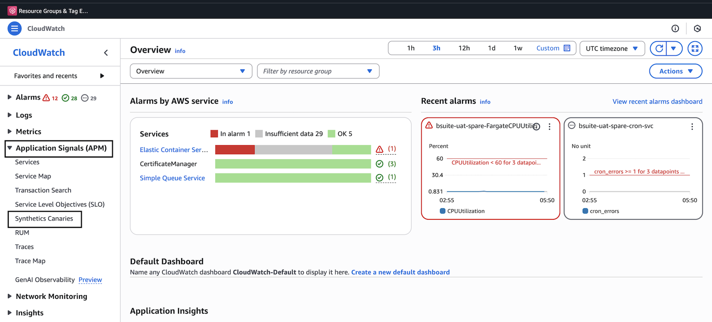Click the red in-alarm triangle beside Alarms
The height and width of the screenshot is (322, 712).
pyautogui.click(x=46, y=98)
